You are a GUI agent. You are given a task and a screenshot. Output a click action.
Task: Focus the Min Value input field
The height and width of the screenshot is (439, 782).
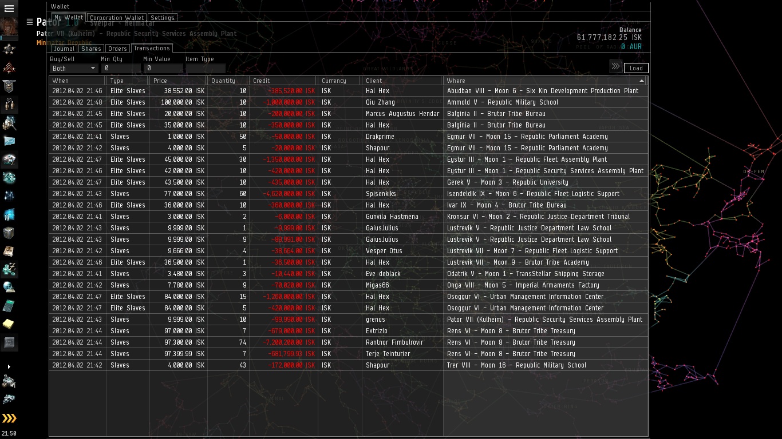click(x=163, y=68)
